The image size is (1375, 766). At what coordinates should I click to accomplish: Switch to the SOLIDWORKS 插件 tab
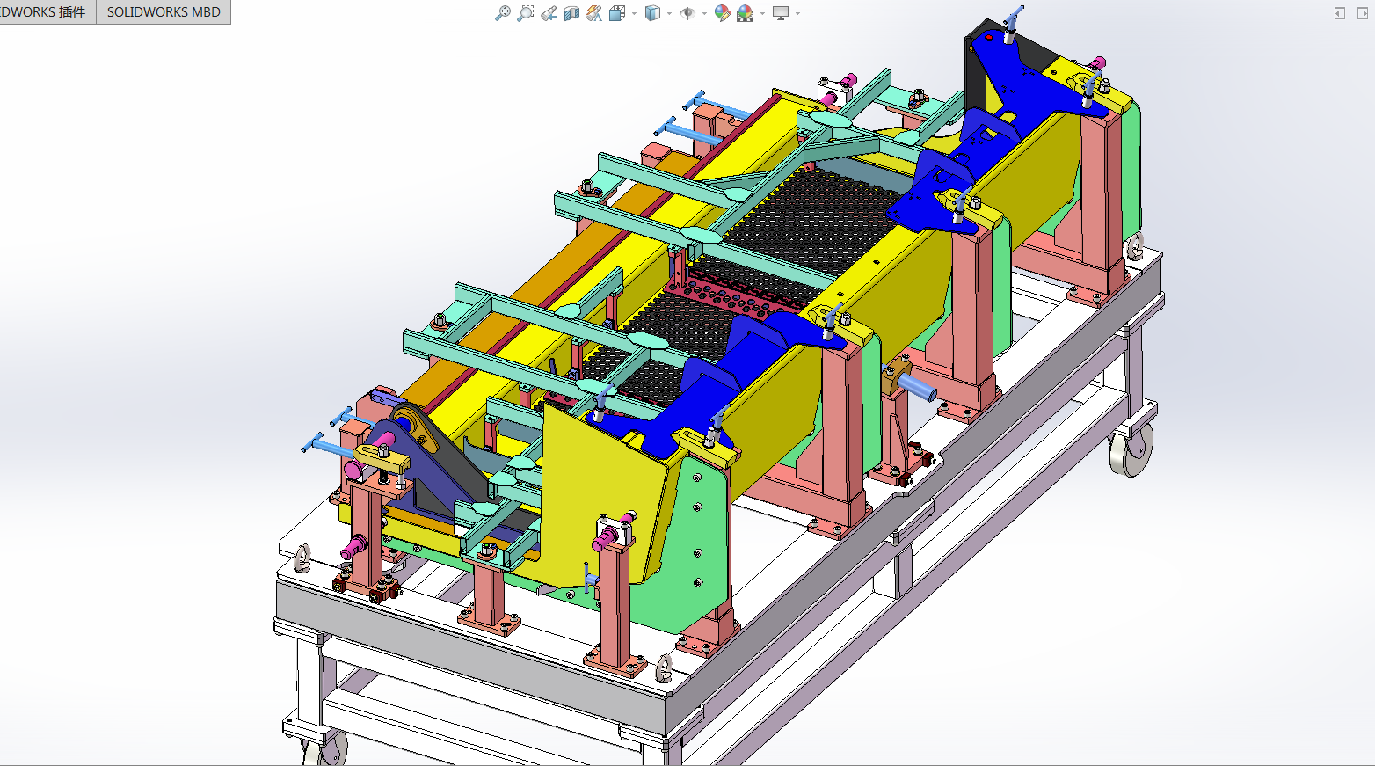tap(47, 12)
